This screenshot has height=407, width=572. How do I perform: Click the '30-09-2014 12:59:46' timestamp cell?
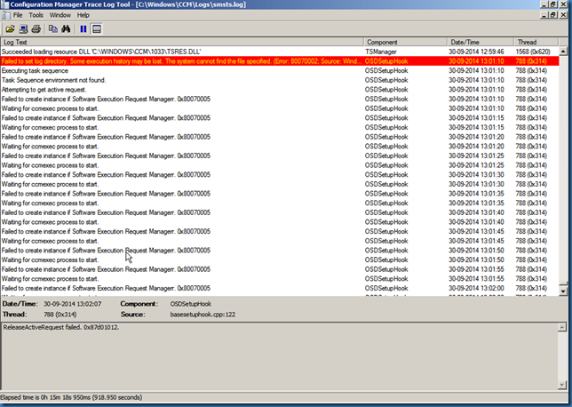point(476,52)
